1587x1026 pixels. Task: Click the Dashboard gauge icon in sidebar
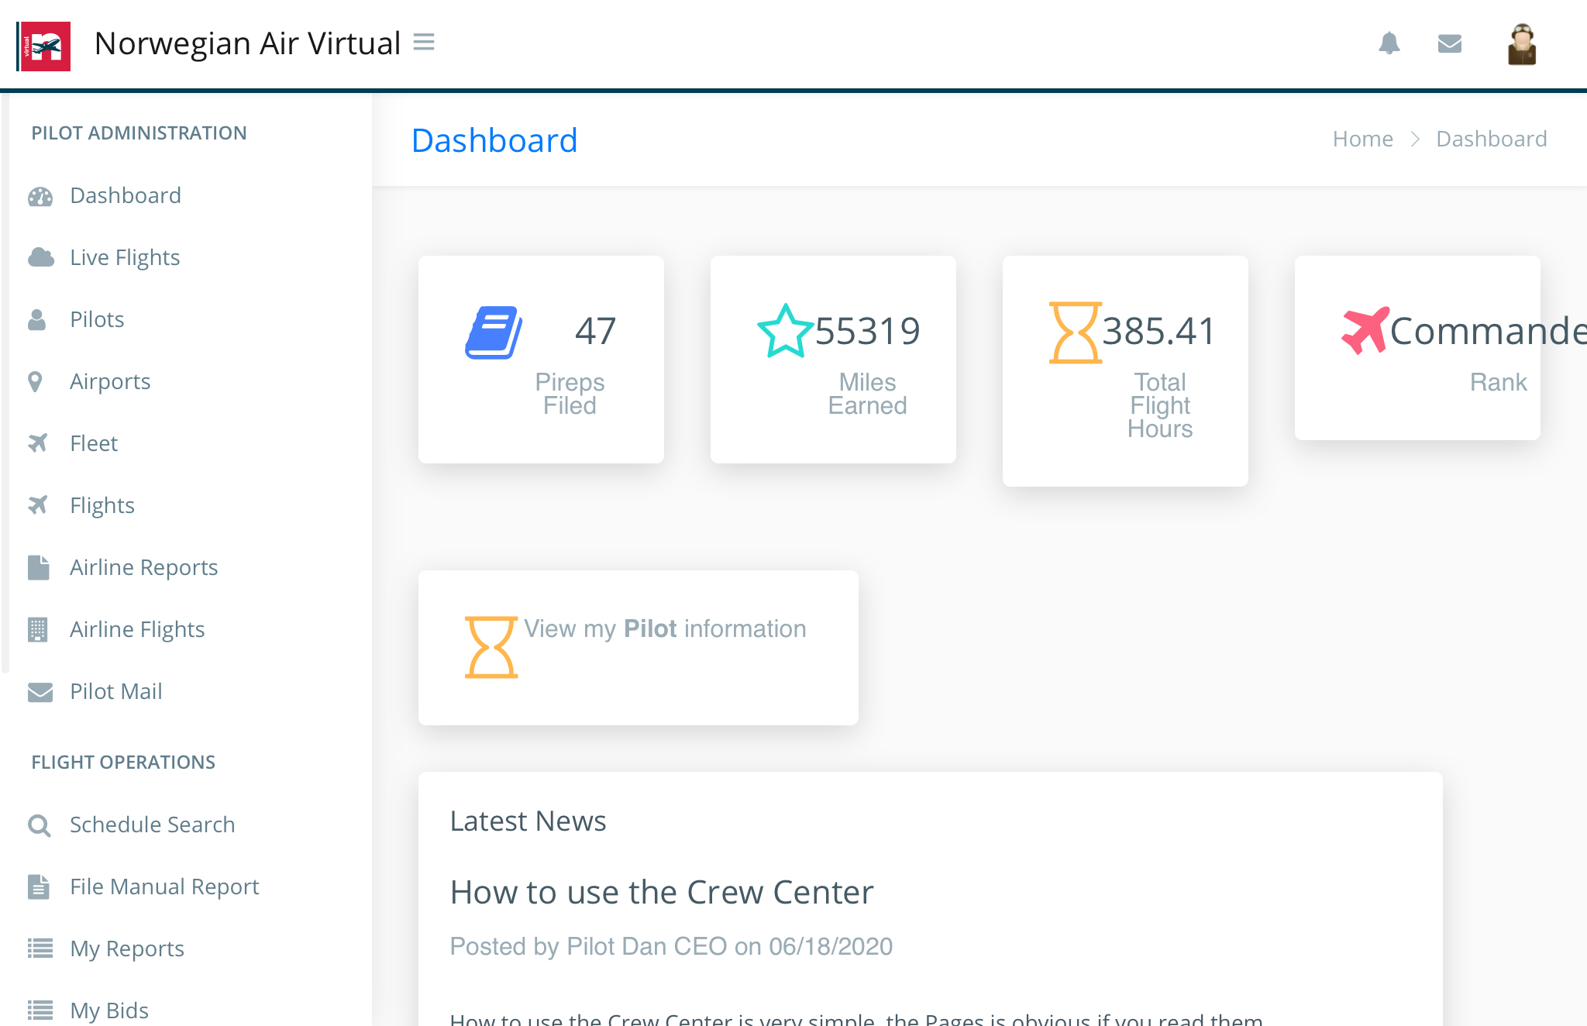[x=40, y=196]
